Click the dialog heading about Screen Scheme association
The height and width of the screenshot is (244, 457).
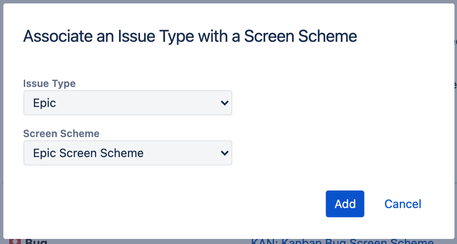click(190, 36)
